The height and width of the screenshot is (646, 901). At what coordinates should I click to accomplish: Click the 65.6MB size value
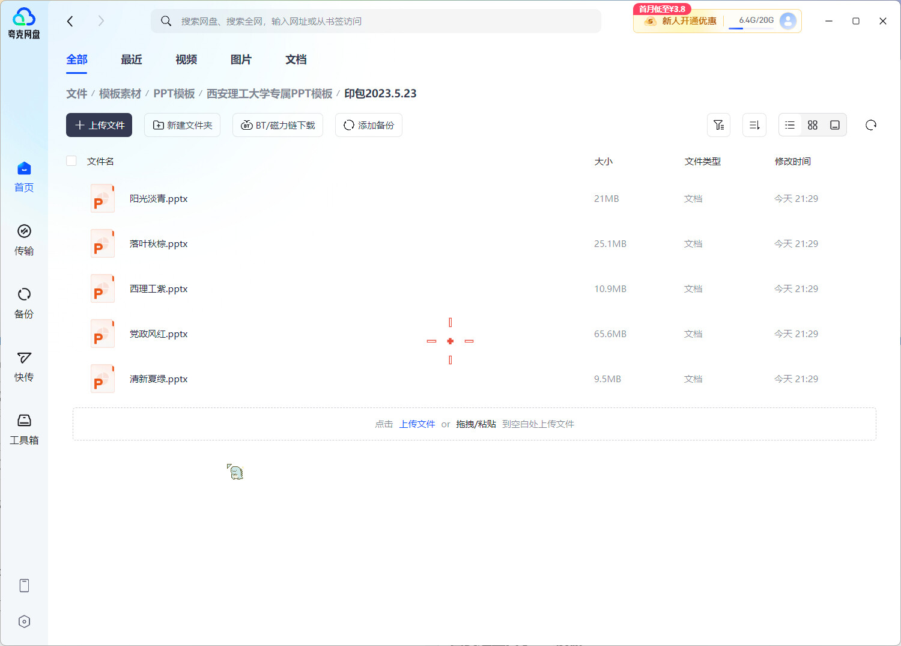point(610,334)
